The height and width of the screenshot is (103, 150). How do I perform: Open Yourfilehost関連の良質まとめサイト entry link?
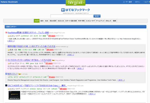pos(28,32)
